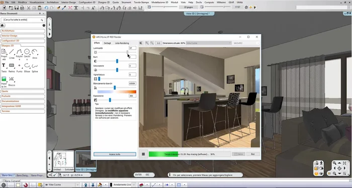This screenshot has height=188, width=352.
Task: Select the Retino hatch tool
Action: tap(12, 68)
